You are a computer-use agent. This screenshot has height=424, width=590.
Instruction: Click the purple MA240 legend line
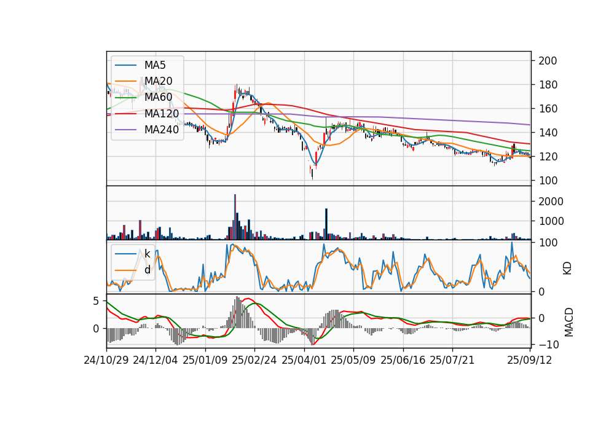pyautogui.click(x=125, y=130)
